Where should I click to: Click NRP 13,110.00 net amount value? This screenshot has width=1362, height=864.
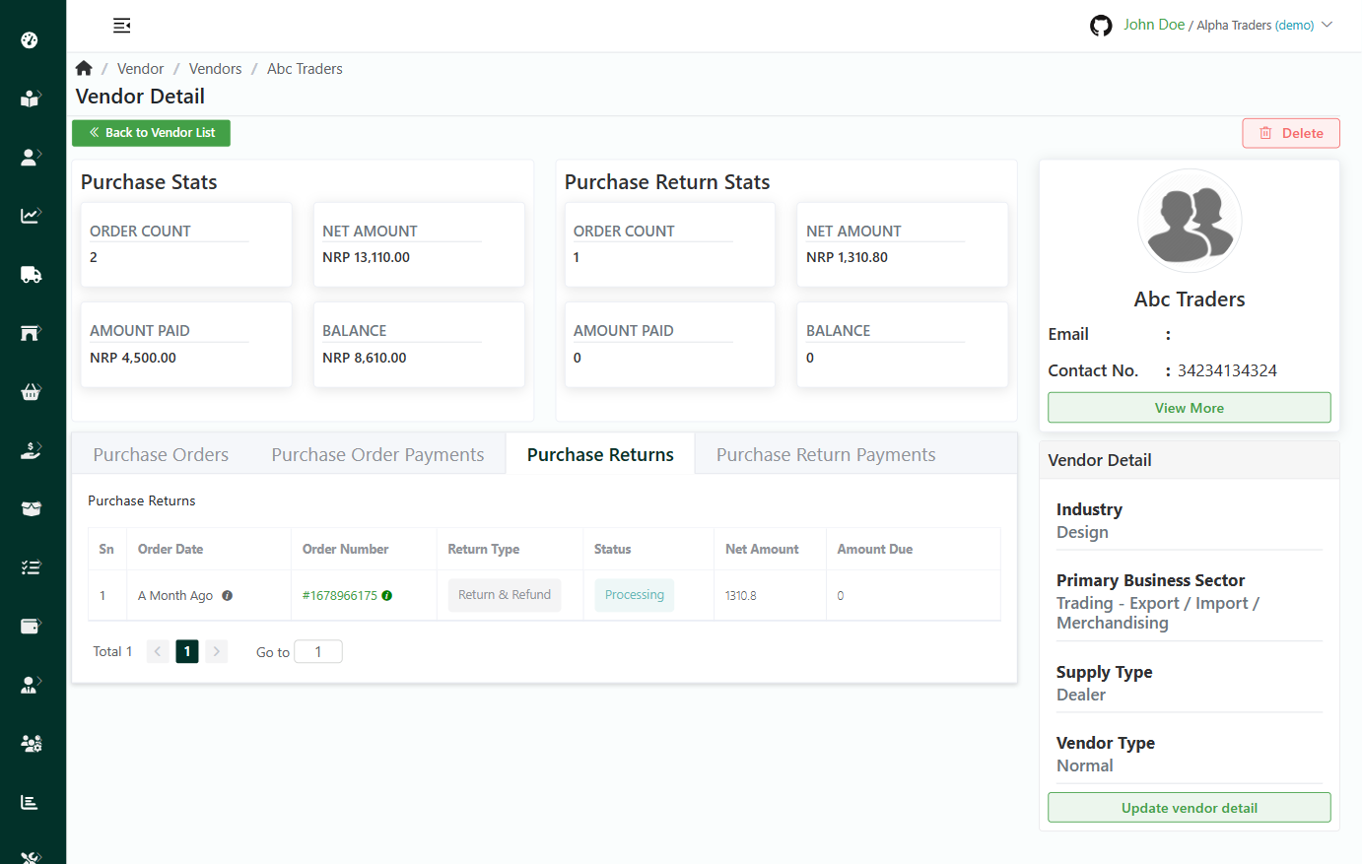pos(366,257)
